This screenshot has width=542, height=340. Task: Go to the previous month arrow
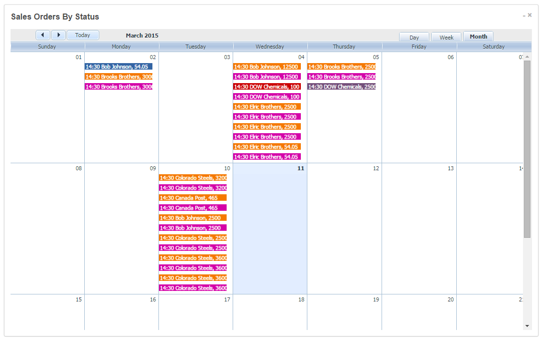pyautogui.click(x=43, y=35)
